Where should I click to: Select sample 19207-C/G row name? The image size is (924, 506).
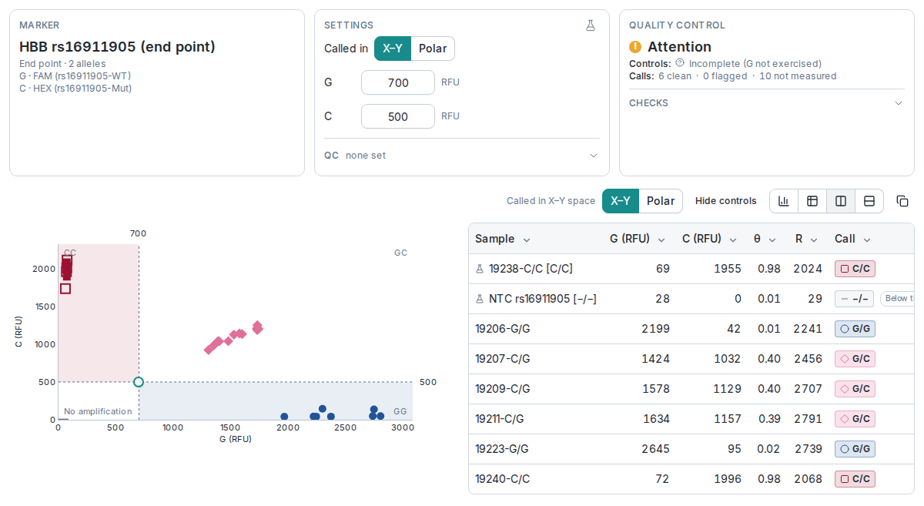(502, 359)
